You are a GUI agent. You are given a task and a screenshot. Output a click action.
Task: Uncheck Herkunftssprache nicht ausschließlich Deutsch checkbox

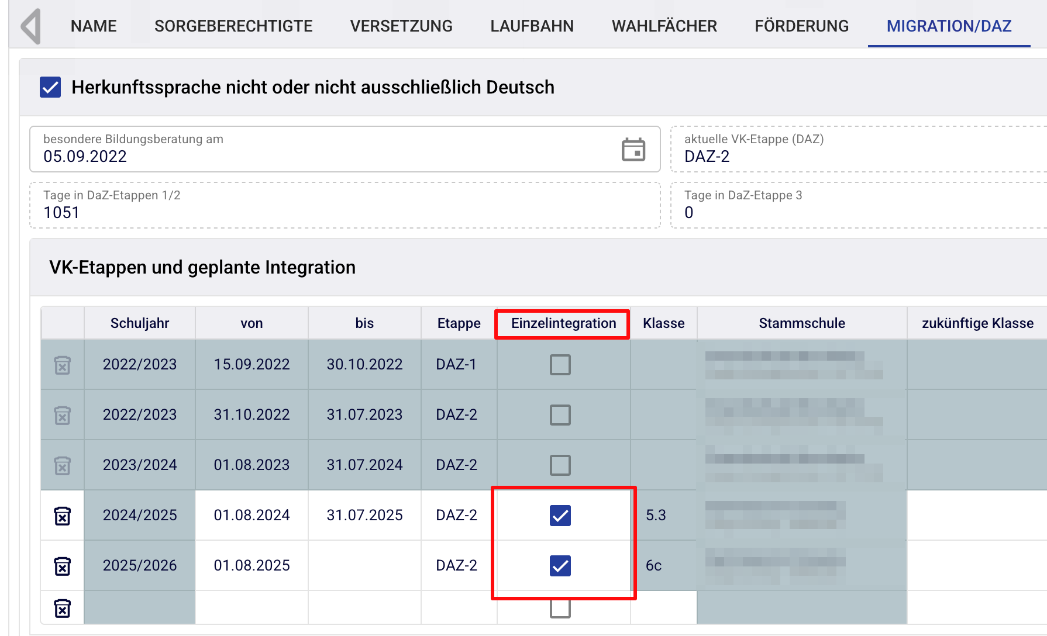click(50, 88)
